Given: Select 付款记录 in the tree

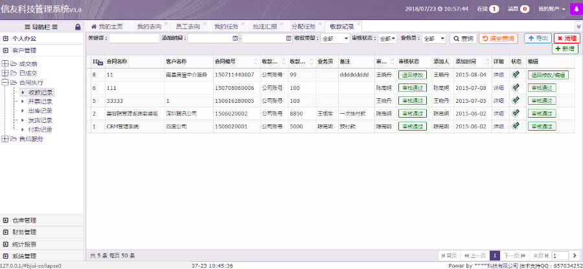Looking at the screenshot, I should pos(40,130).
